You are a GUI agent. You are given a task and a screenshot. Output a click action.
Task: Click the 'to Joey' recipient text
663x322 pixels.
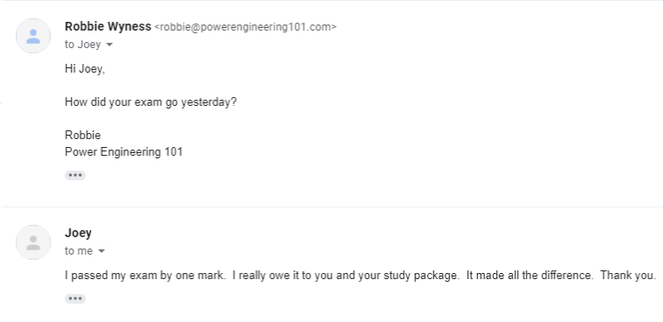(82, 45)
